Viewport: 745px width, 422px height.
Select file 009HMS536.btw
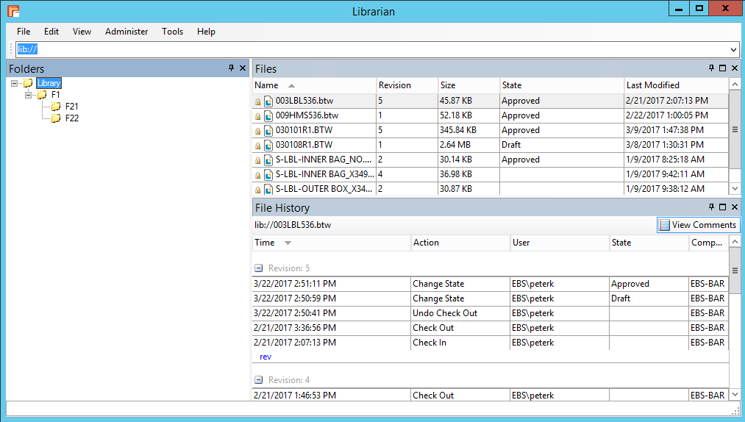pyautogui.click(x=307, y=115)
